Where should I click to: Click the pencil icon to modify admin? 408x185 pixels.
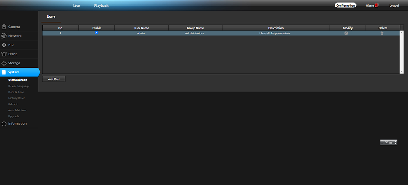[346, 33]
